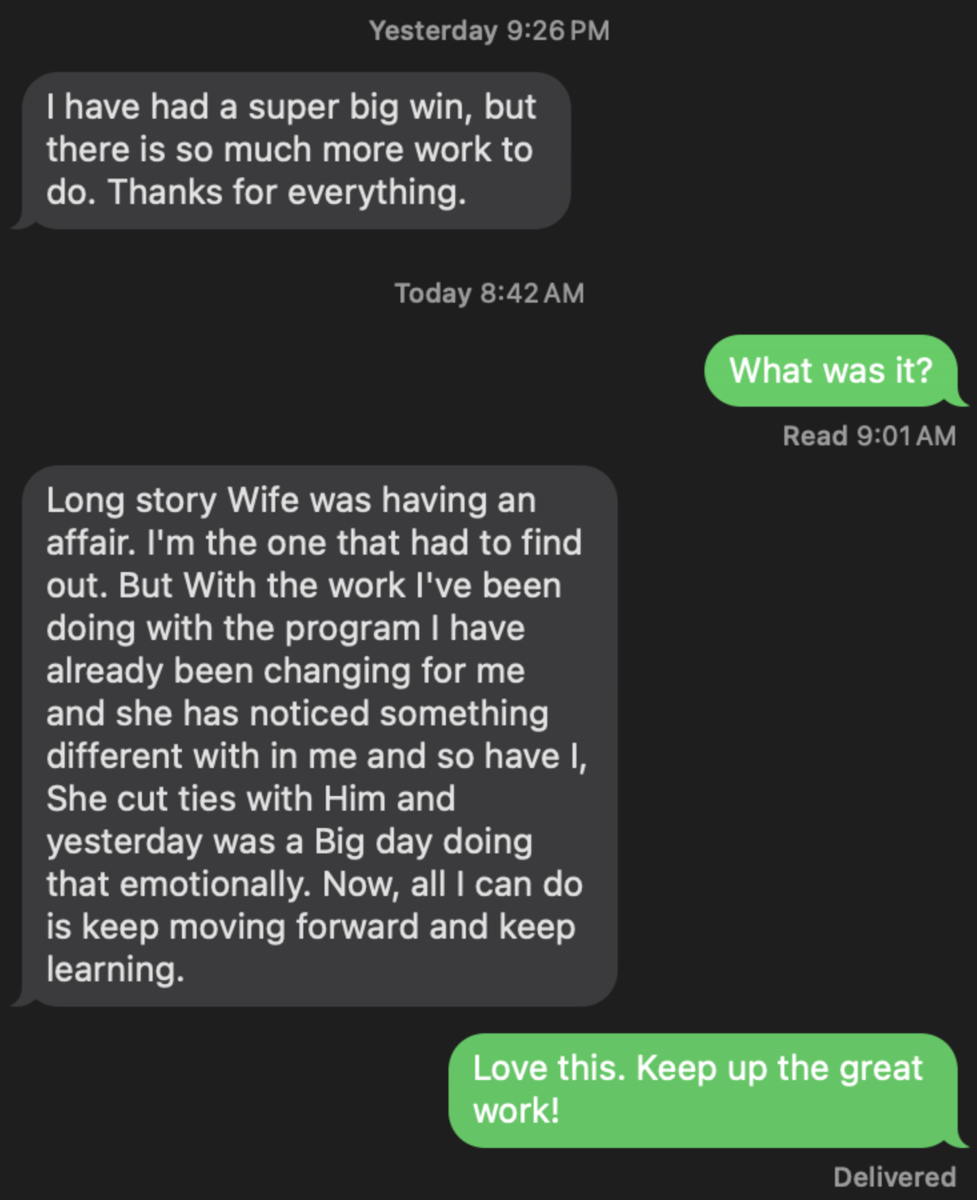Click the line "already been changing for me"
Screen dimensions: 977x1200
pos(285,671)
